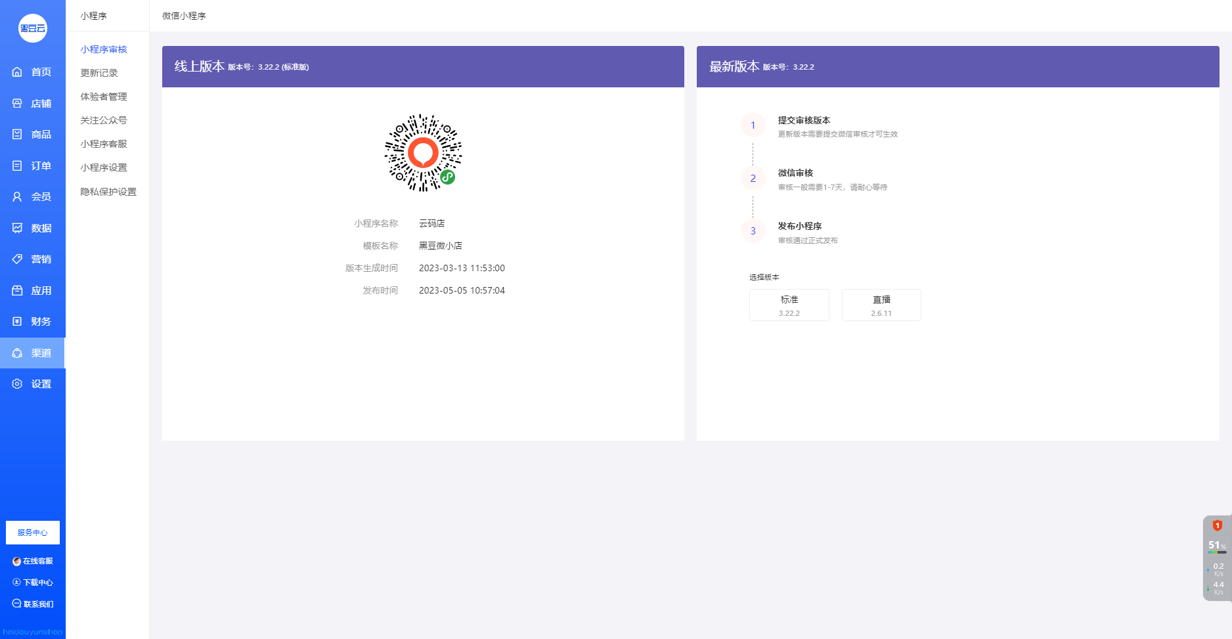Navigate to 订单 section
Image resolution: width=1232 pixels, height=639 pixels.
pos(33,165)
